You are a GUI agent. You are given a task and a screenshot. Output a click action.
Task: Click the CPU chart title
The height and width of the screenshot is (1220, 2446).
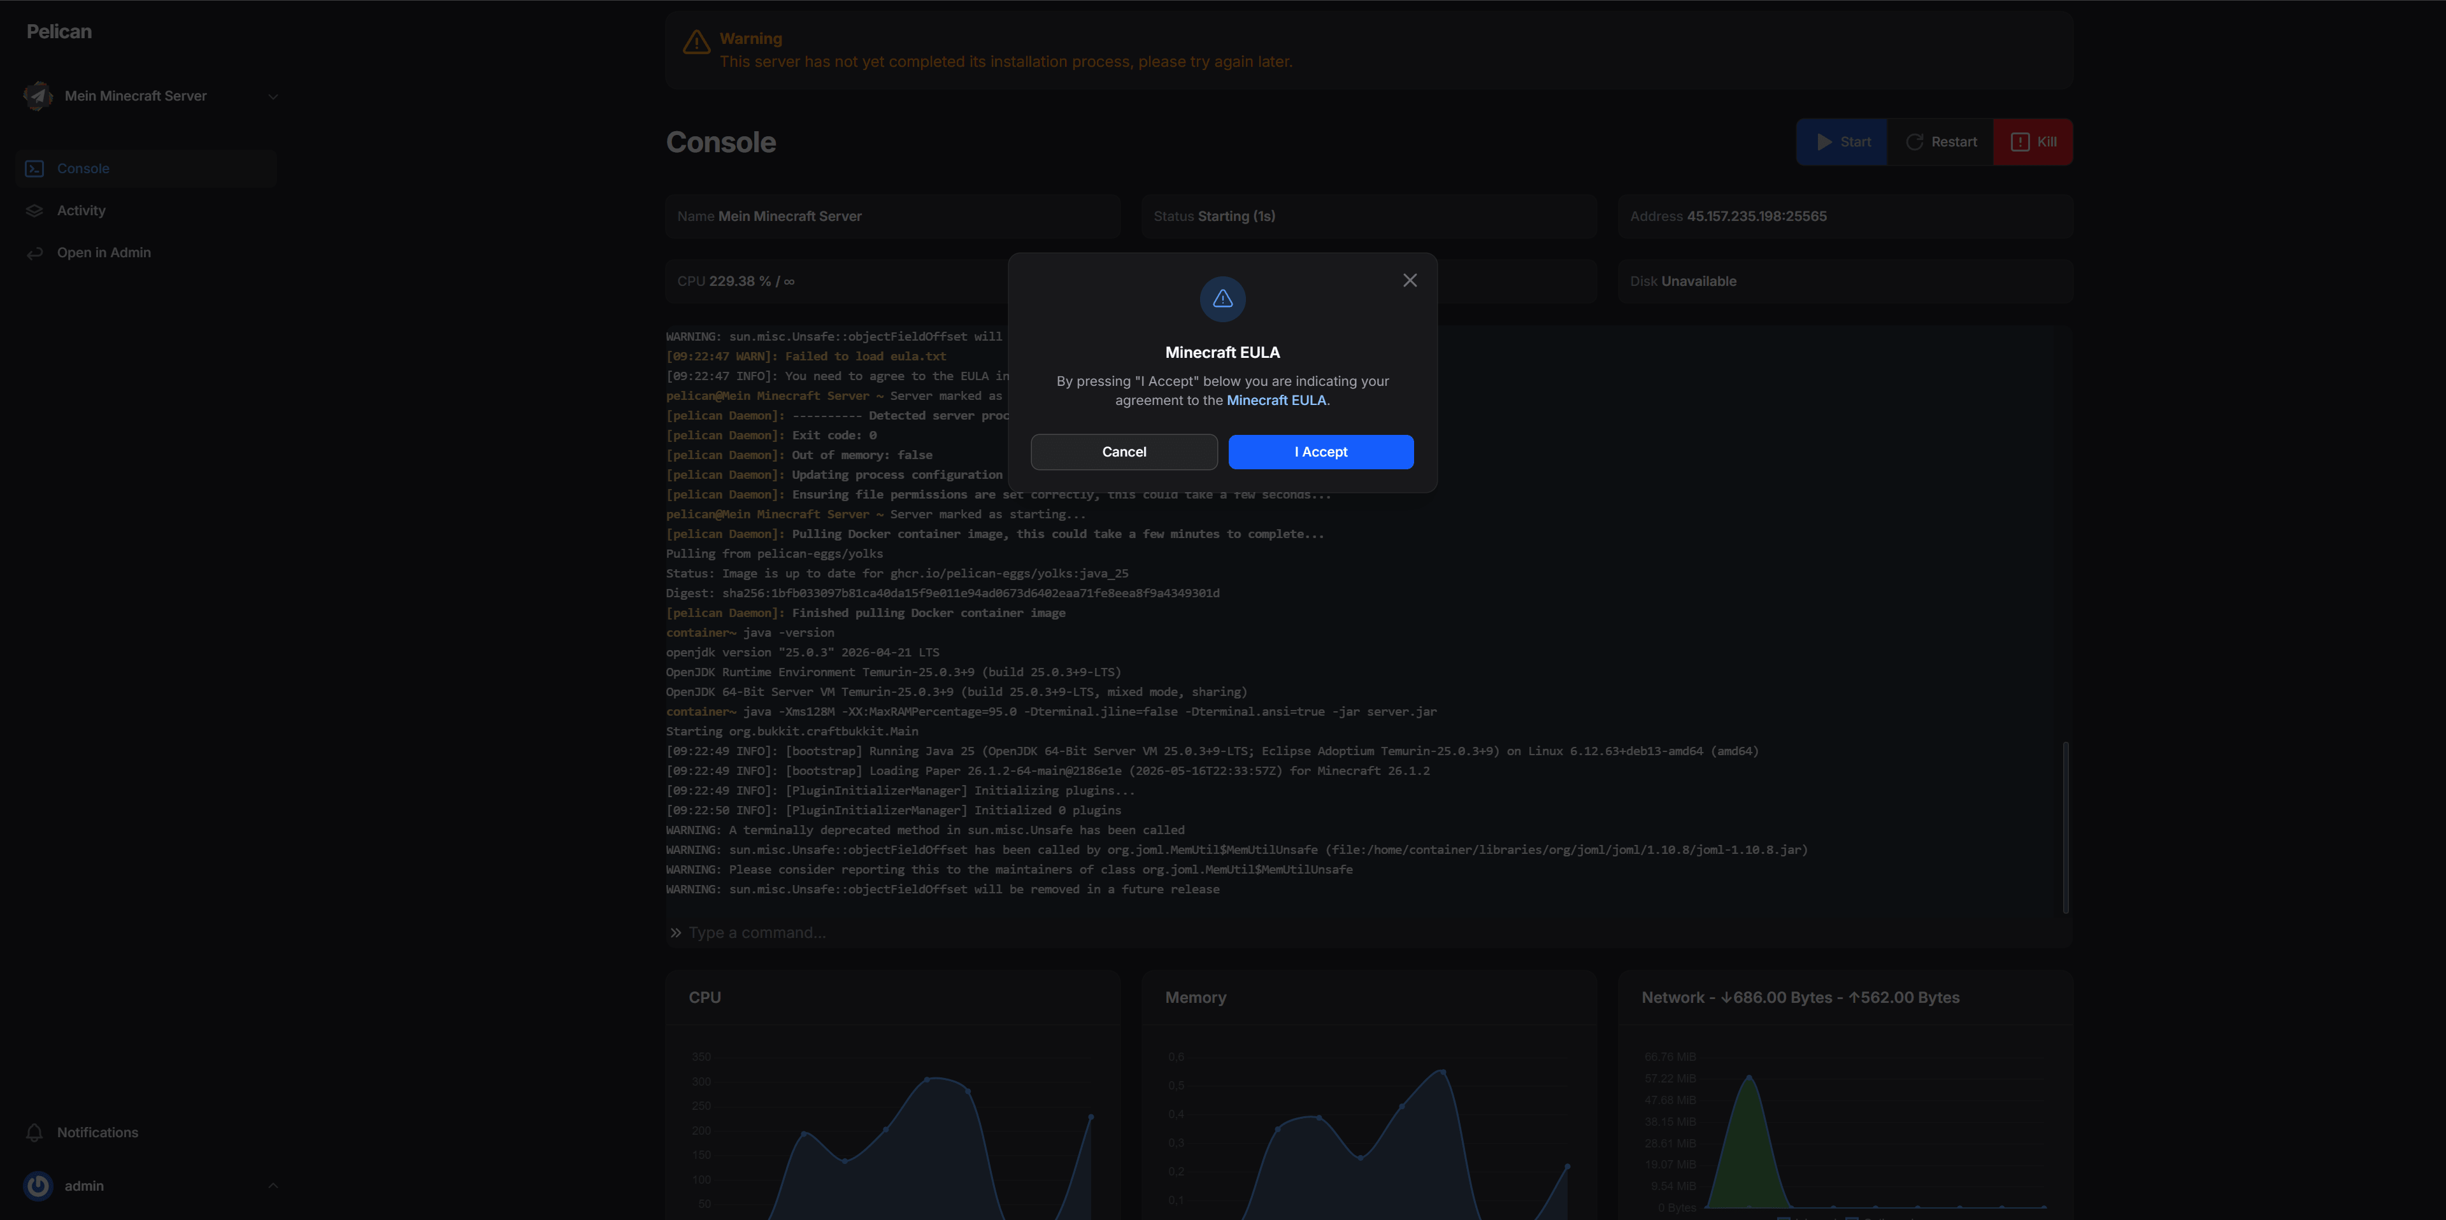(704, 998)
